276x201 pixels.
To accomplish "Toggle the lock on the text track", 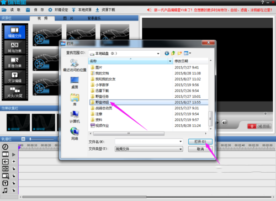I will (x=14, y=183).
